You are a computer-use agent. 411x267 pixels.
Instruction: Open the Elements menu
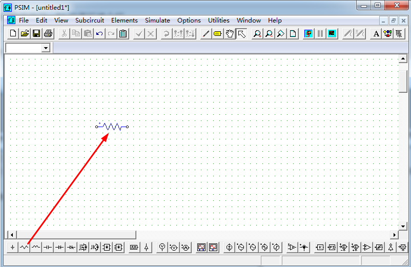point(124,20)
